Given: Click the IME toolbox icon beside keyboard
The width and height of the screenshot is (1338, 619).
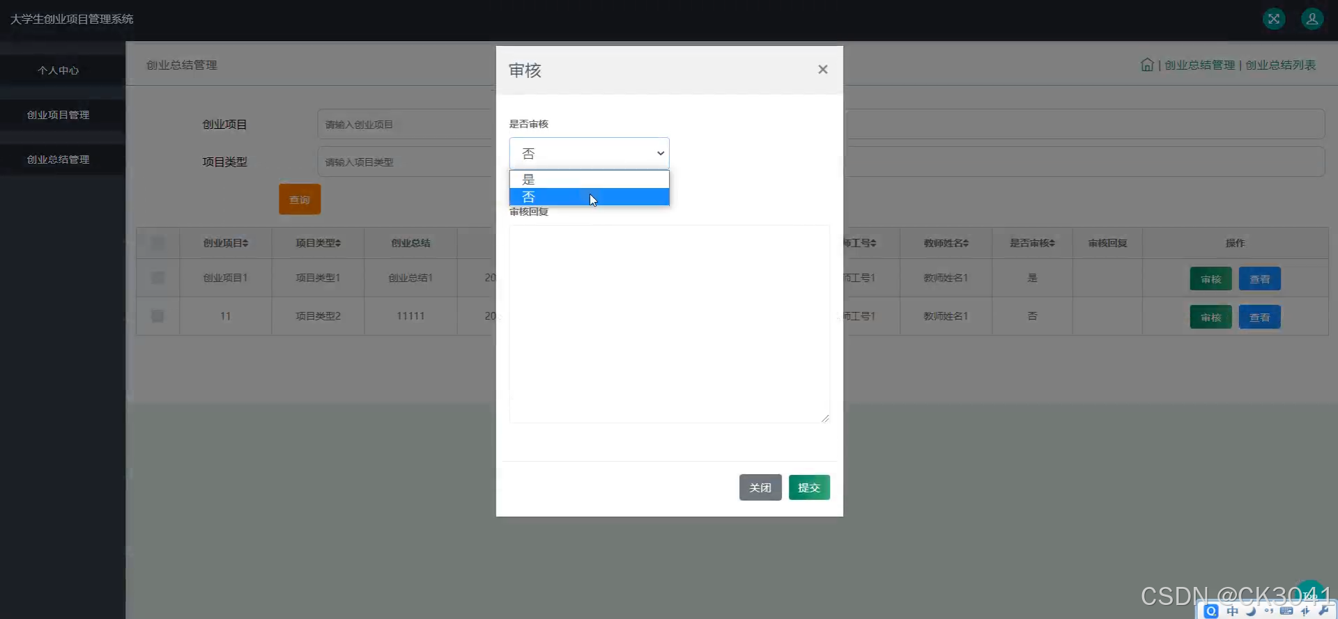Looking at the screenshot, I should coord(1305,611).
